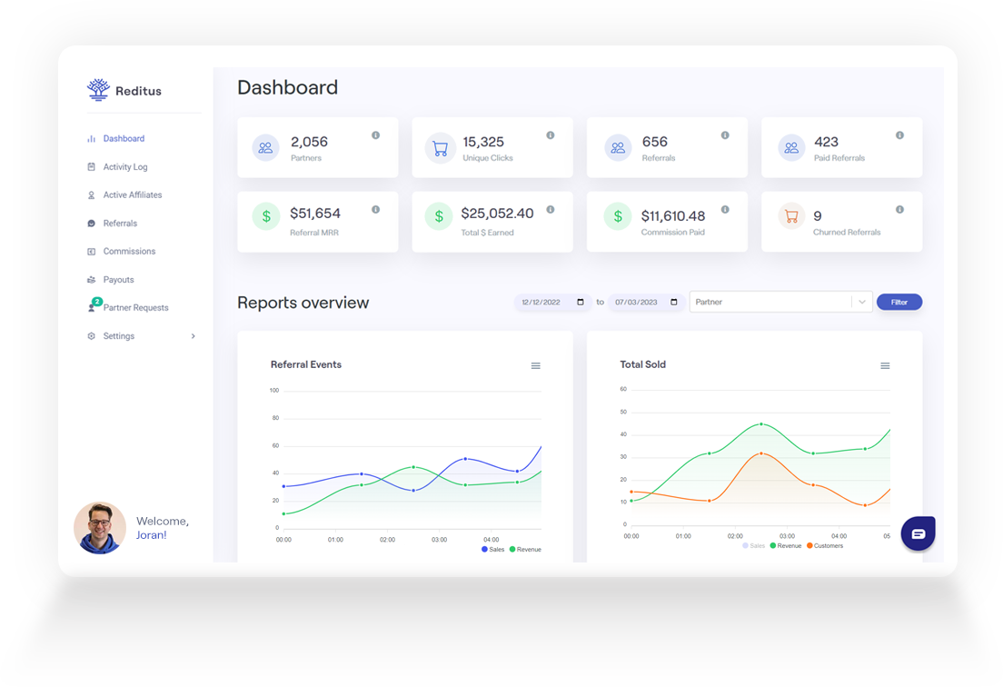This screenshot has height=687, width=1003.
Task: Open the Commissions icon
Action: tap(92, 251)
